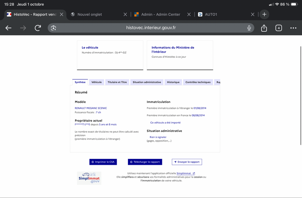Switch to Admin - Admin Center tab

point(162,14)
